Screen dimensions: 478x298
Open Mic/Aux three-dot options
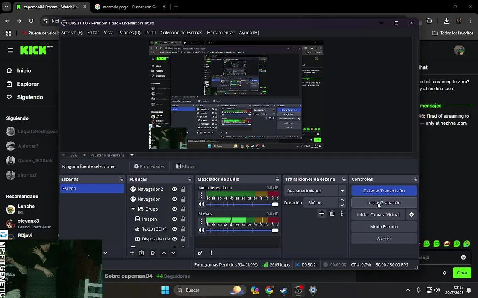(x=201, y=222)
